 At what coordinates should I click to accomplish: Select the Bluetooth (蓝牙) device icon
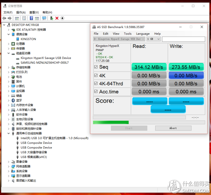(13, 100)
